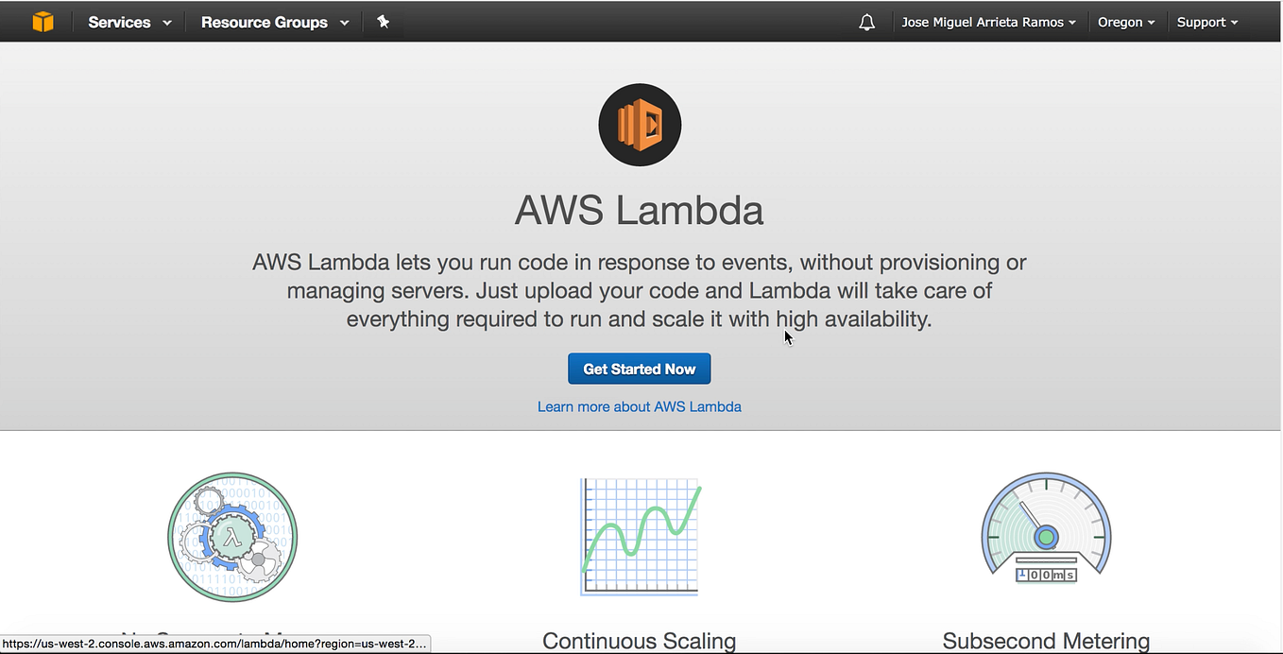The width and height of the screenshot is (1283, 654).
Task: Select the AWS Lambda title text
Action: click(639, 210)
